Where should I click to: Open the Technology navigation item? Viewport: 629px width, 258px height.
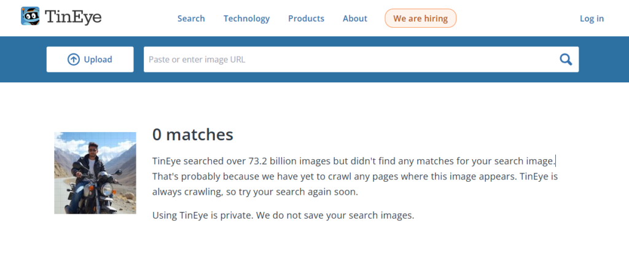click(x=246, y=18)
